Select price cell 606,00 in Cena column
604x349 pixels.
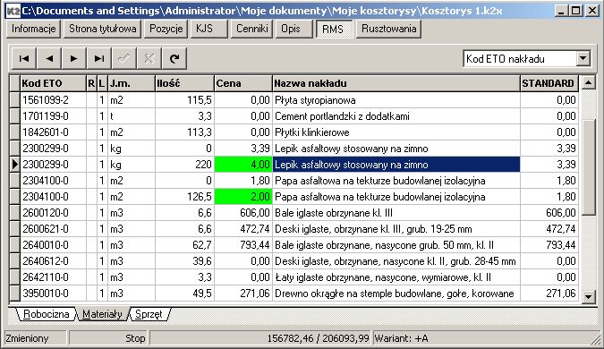(x=243, y=213)
